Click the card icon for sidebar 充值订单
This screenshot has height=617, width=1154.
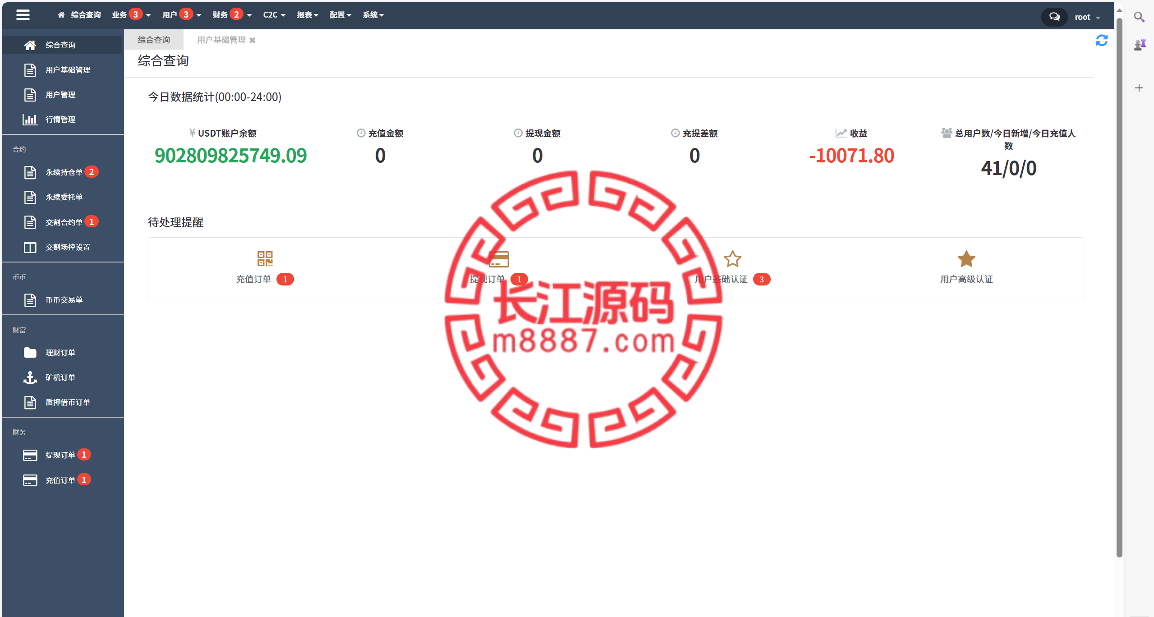(30, 480)
